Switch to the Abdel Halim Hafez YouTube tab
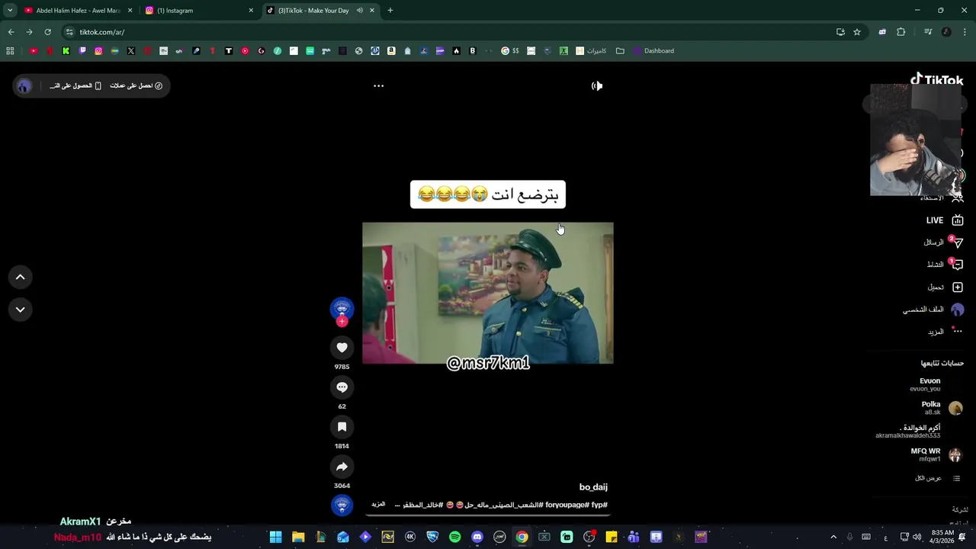 click(79, 11)
